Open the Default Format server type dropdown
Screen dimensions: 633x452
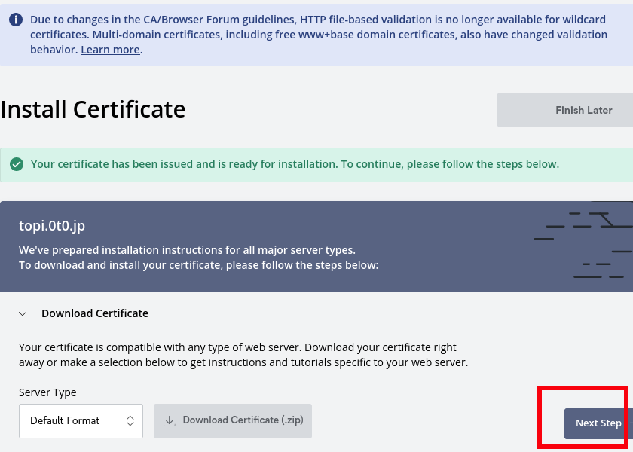81,420
